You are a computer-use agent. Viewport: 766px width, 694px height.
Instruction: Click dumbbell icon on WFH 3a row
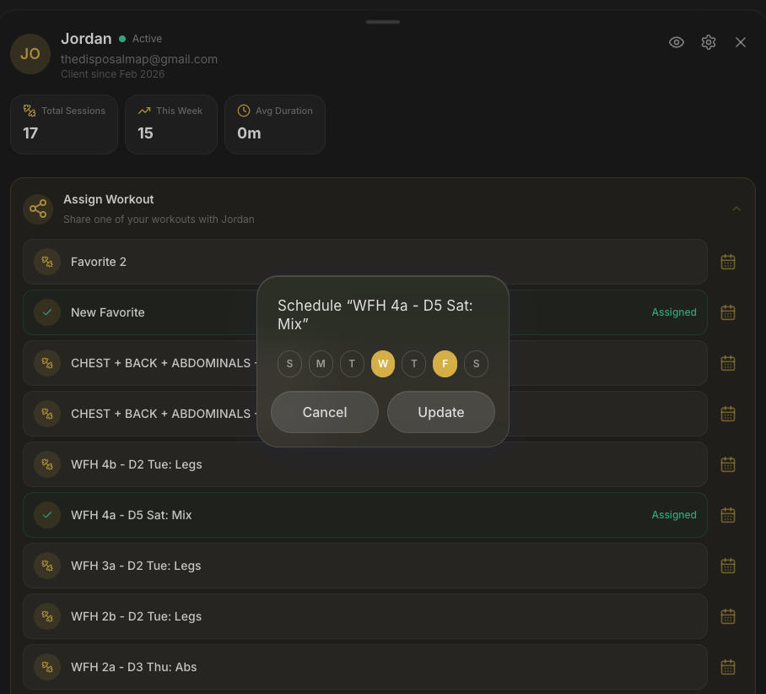pyautogui.click(x=47, y=566)
